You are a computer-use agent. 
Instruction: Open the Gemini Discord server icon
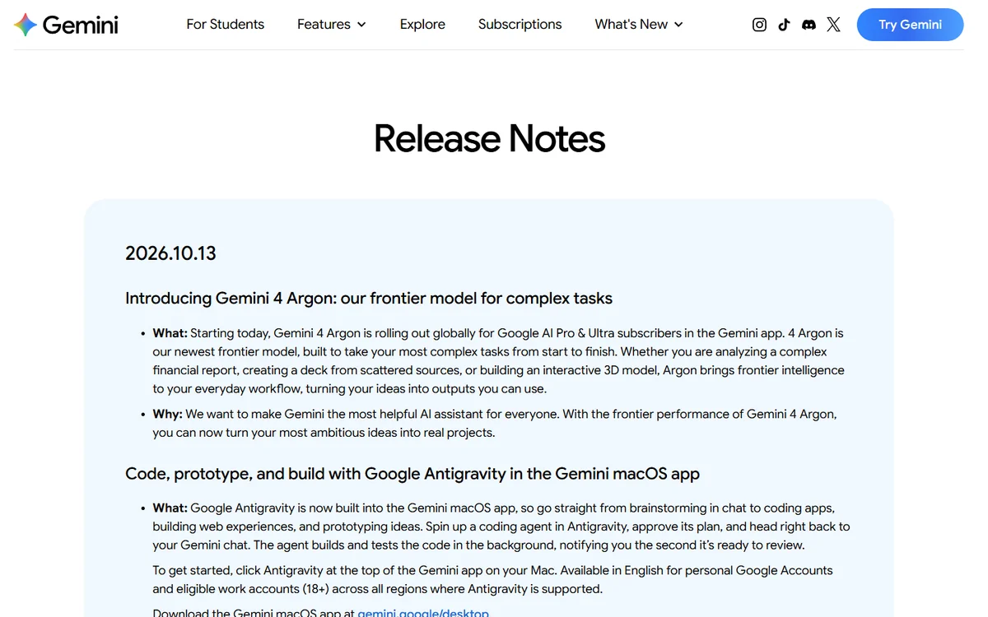coord(809,25)
